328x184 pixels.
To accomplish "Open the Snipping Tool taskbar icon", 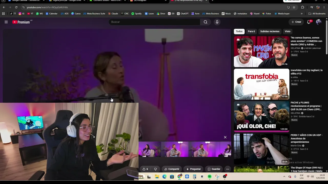I will click(x=217, y=177).
